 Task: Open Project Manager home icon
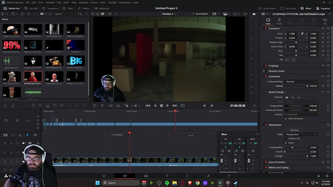click(318, 176)
